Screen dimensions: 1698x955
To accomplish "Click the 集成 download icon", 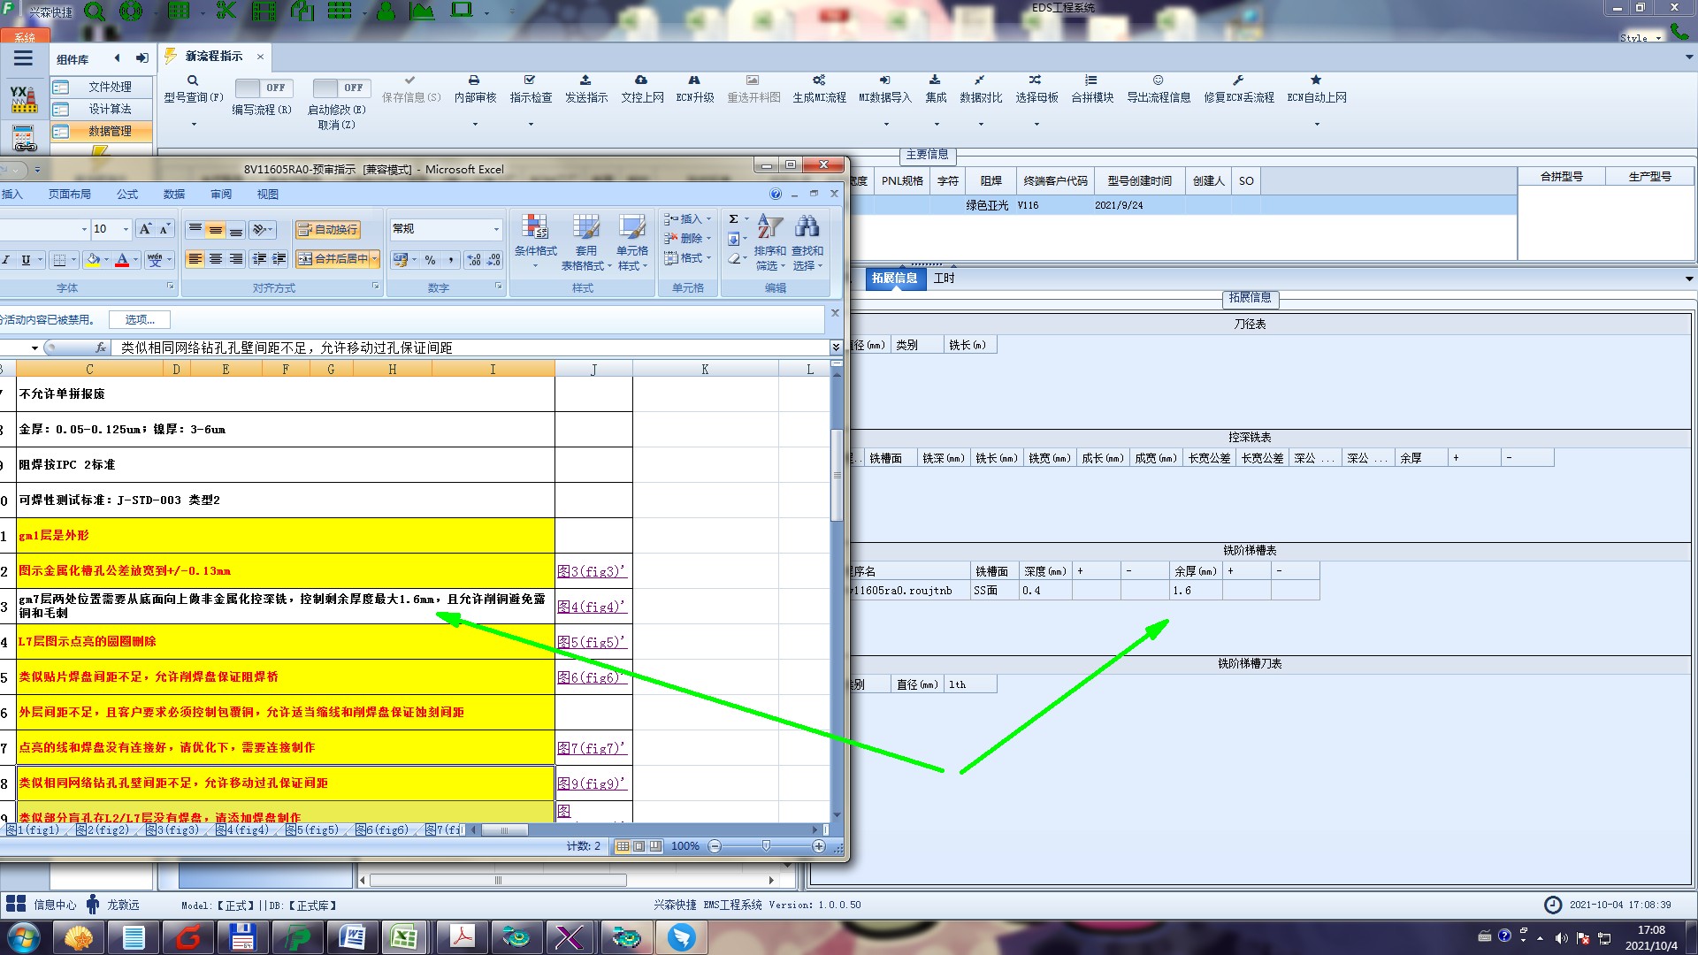I will (x=935, y=80).
